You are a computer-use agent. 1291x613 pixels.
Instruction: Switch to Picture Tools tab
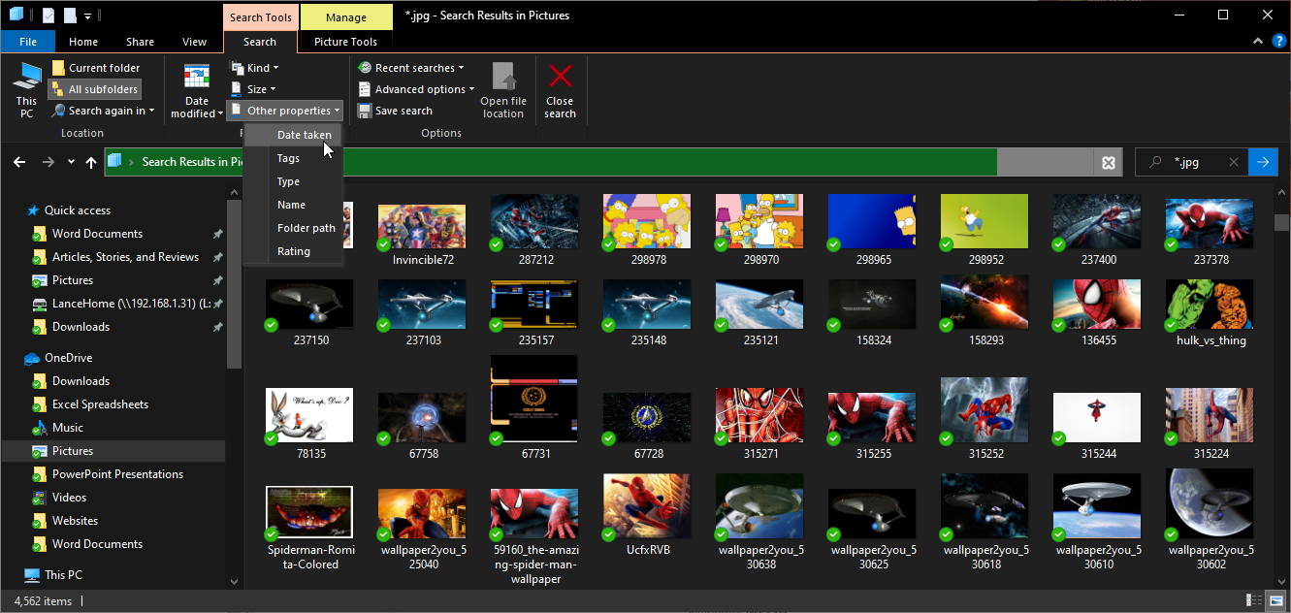pos(345,42)
